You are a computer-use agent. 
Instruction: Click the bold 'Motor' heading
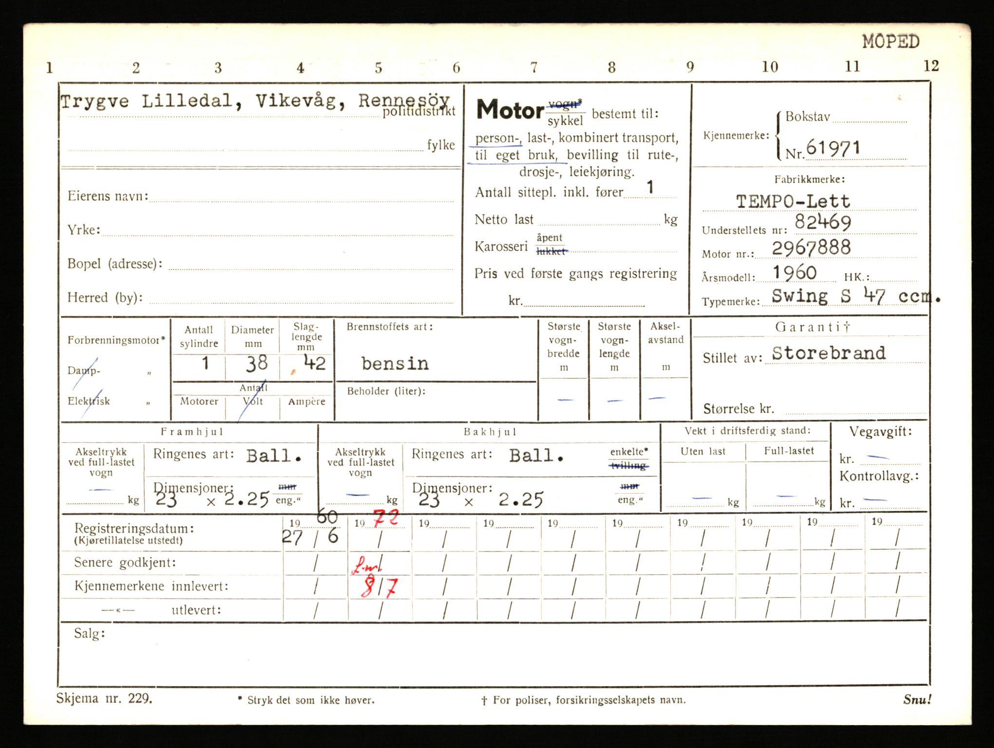tap(510, 110)
